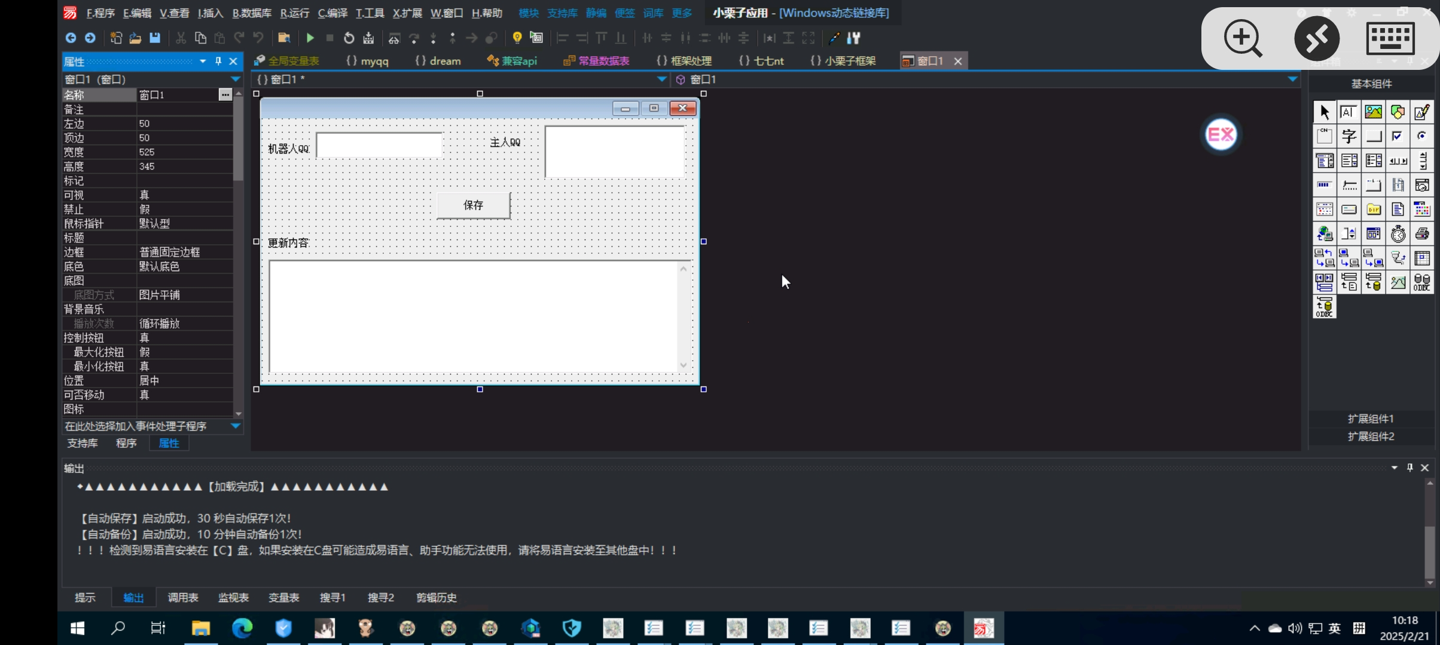Click the 保存 button on the form
Viewport: 1440px width, 645px height.
tap(473, 205)
